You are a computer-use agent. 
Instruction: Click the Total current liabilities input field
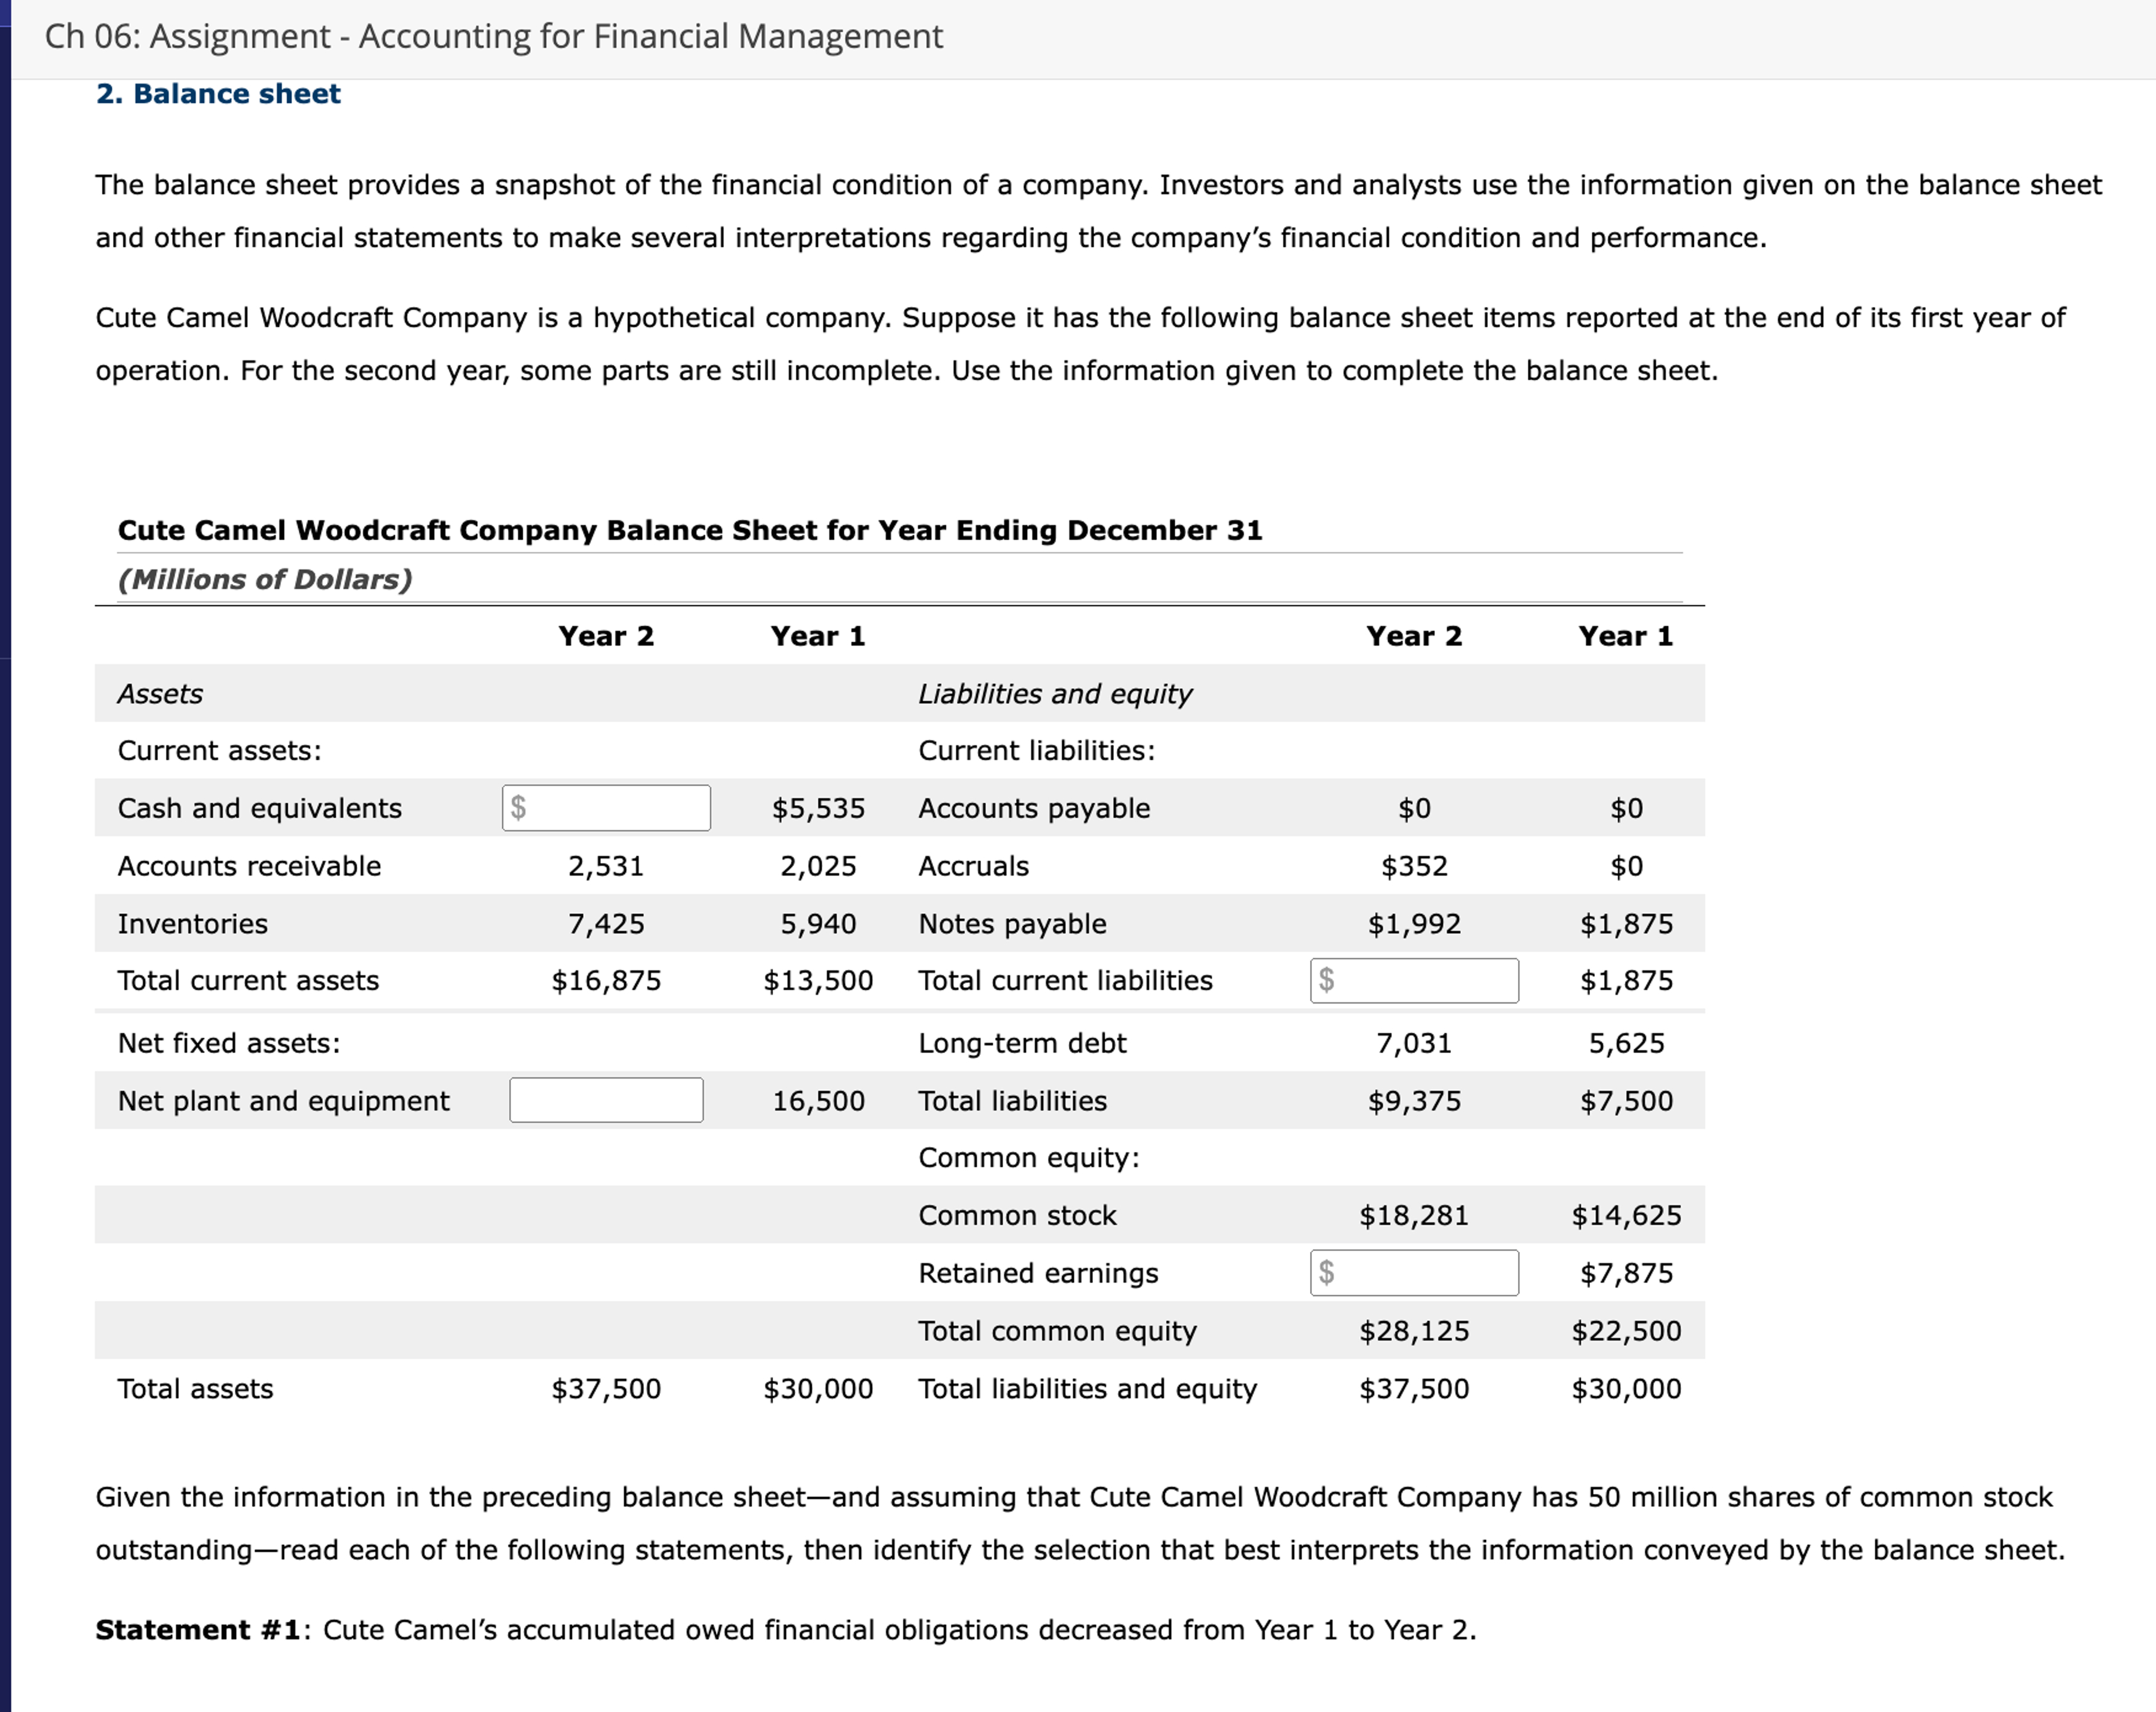tap(1414, 981)
